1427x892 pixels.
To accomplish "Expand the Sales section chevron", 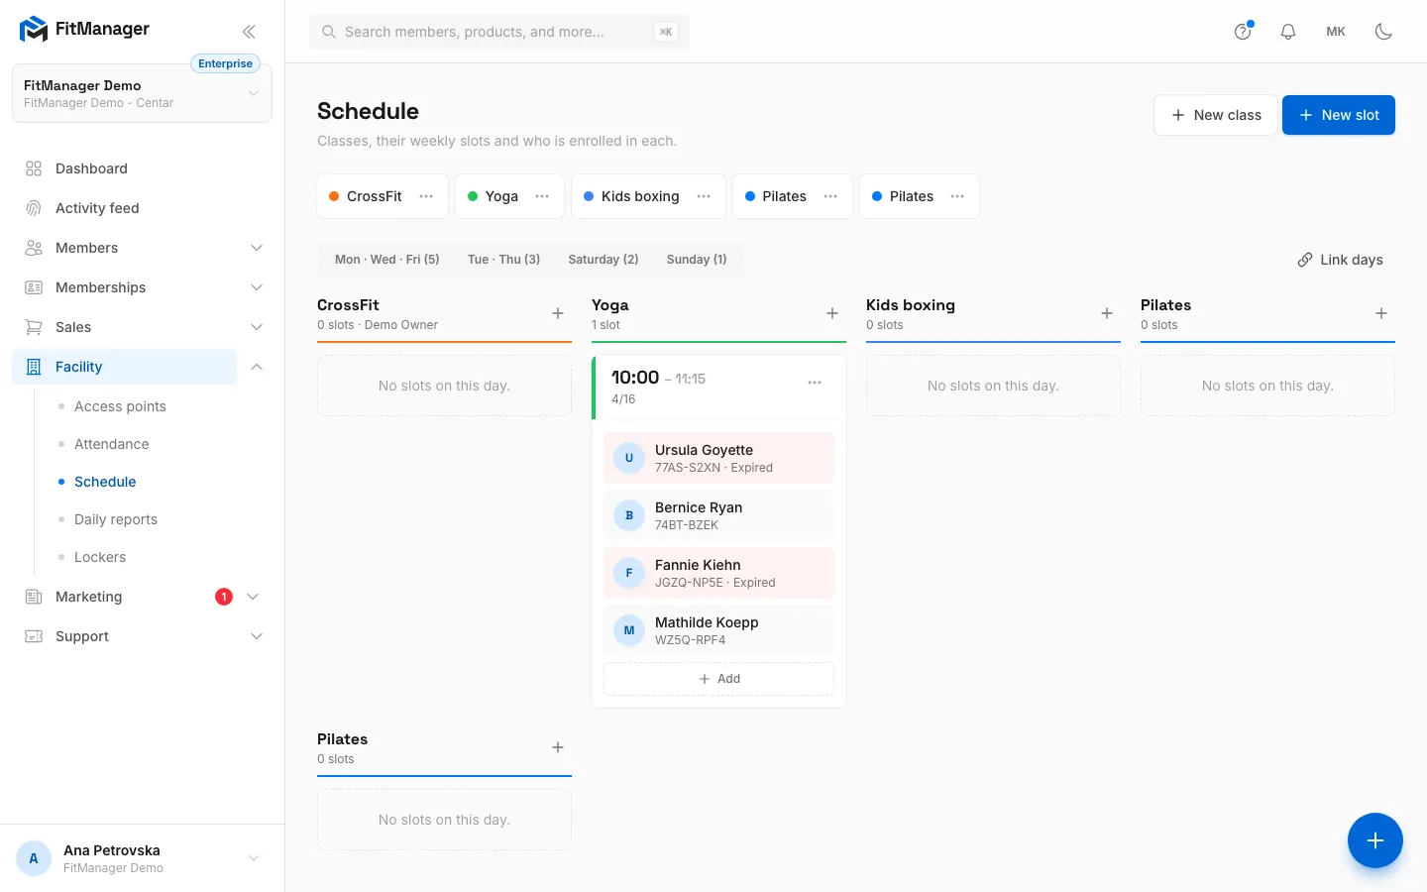I will (257, 327).
